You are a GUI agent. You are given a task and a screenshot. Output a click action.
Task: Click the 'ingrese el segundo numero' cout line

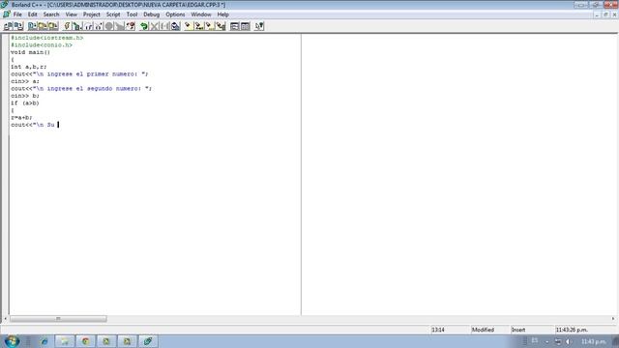(81, 88)
